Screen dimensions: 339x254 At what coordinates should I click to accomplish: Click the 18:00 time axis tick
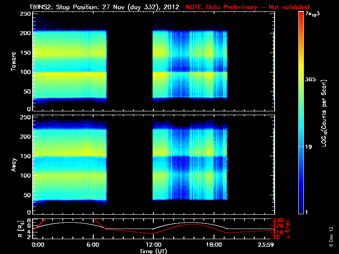click(x=213, y=245)
